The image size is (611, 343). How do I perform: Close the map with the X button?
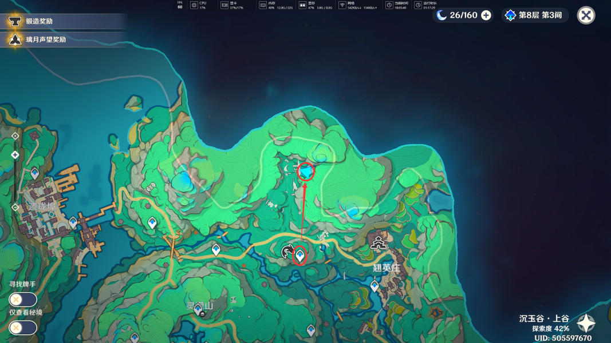[x=586, y=15]
